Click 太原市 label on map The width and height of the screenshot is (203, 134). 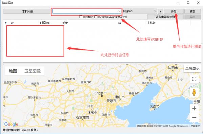[x=63, y=120]
